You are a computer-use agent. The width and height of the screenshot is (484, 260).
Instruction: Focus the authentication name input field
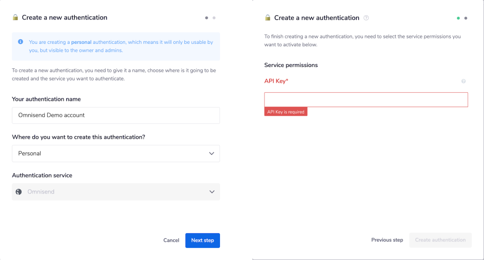(x=116, y=115)
